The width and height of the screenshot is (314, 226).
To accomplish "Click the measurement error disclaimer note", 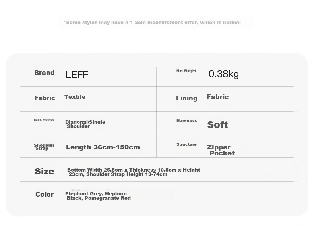I will click(x=152, y=22).
